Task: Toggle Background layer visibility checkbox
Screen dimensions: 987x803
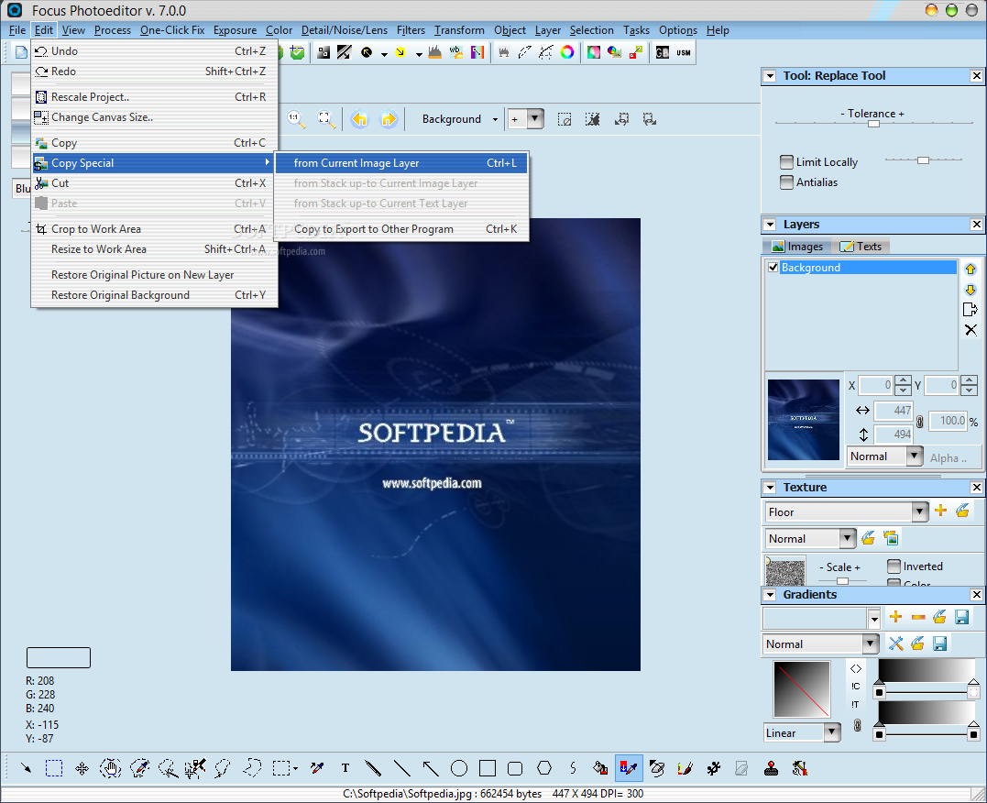Action: pos(773,267)
